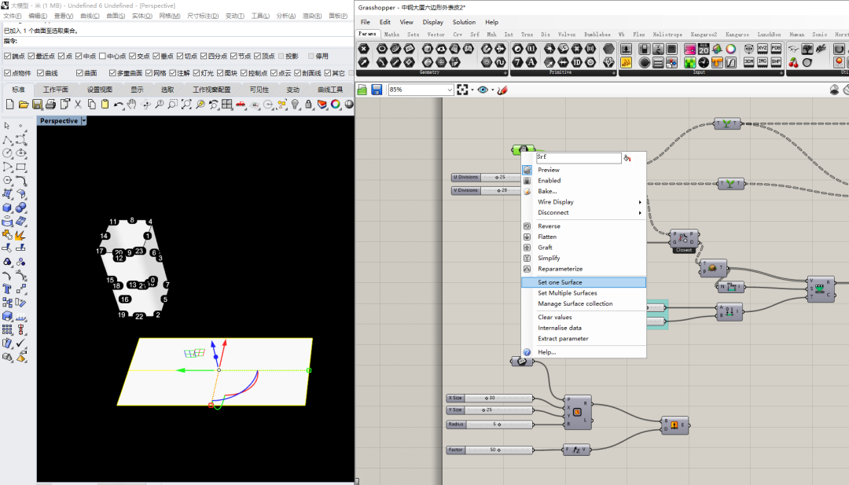
Task: Open a file with Rhino's folder icon
Action: [x=24, y=104]
